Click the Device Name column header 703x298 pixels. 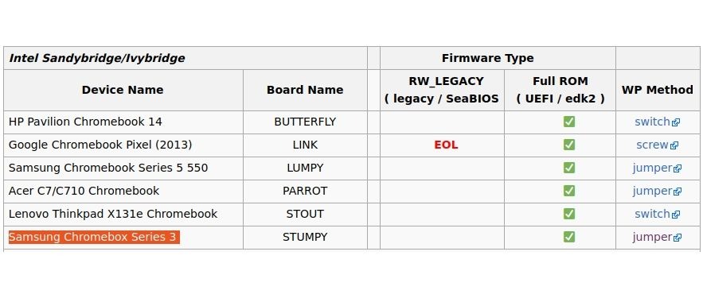[123, 90]
